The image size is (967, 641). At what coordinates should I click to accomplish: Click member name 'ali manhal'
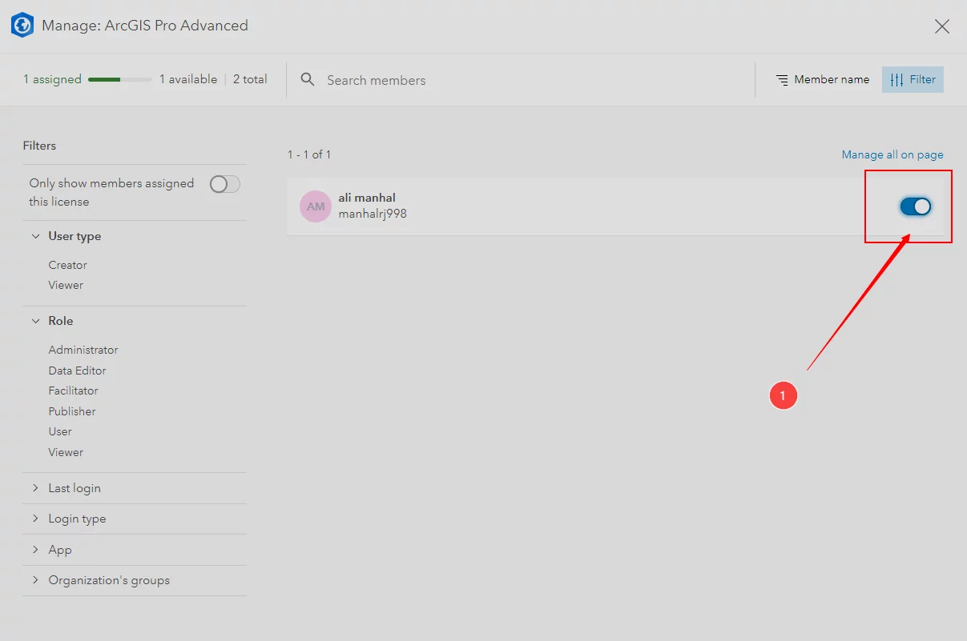click(367, 198)
